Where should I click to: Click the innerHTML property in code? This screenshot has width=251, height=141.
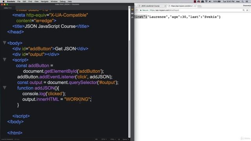click(48, 99)
